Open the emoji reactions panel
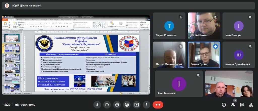Image resolution: width=258 pixels, height=111 pixels. tap(127, 105)
